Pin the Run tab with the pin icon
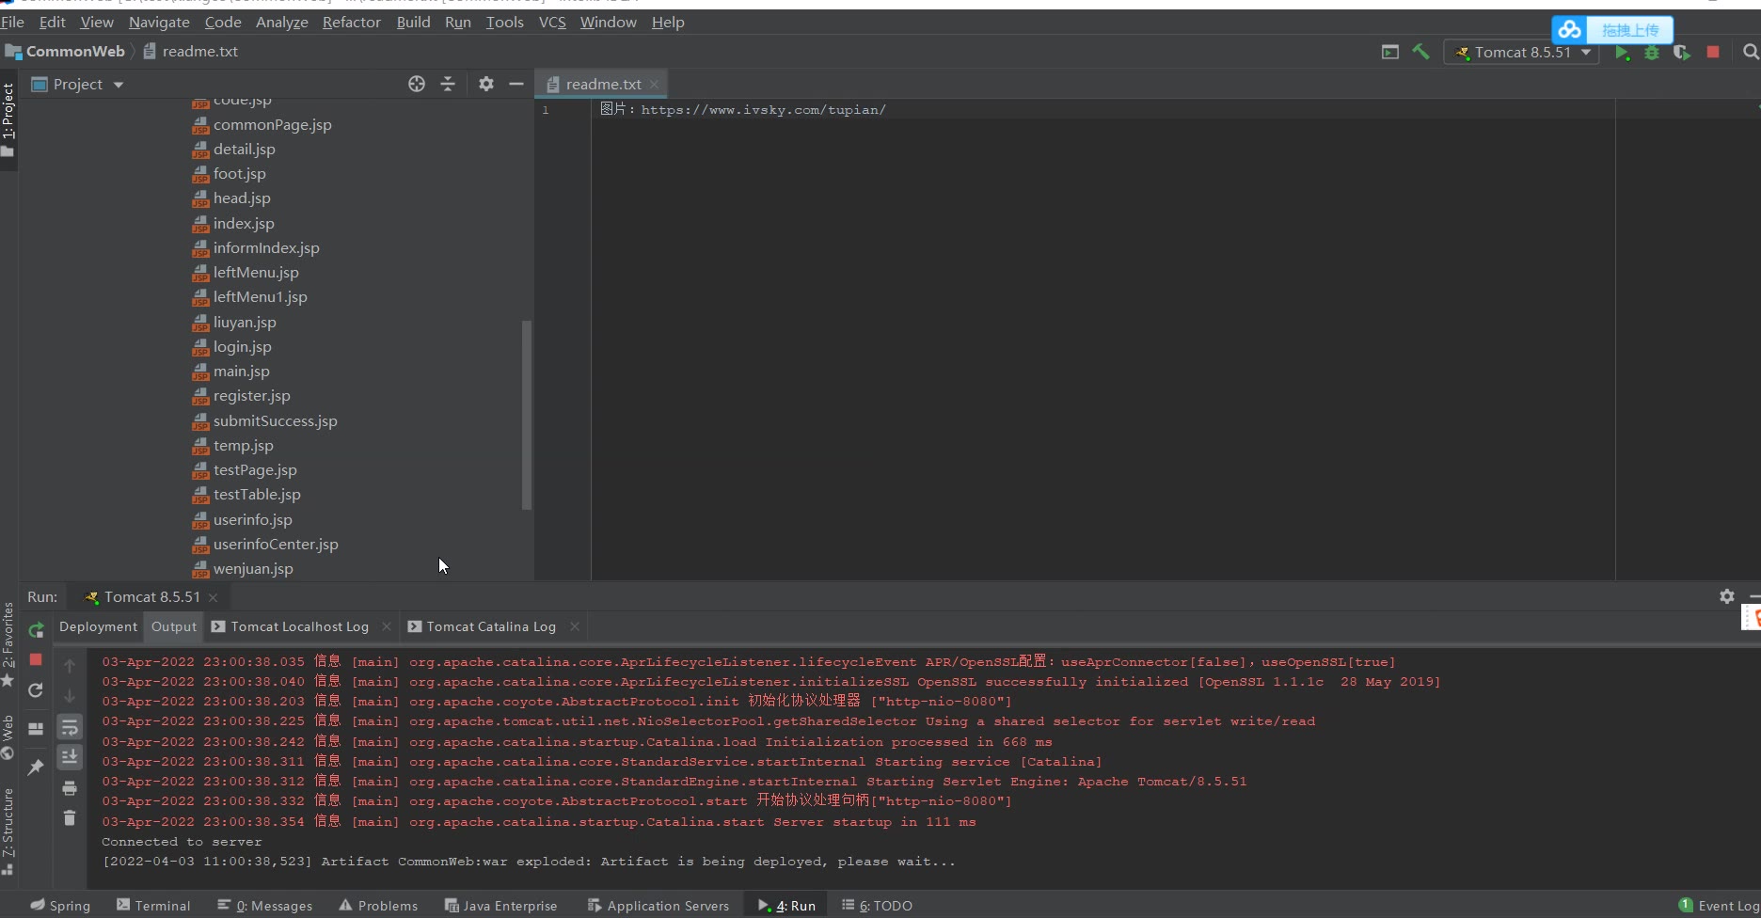 (x=36, y=768)
